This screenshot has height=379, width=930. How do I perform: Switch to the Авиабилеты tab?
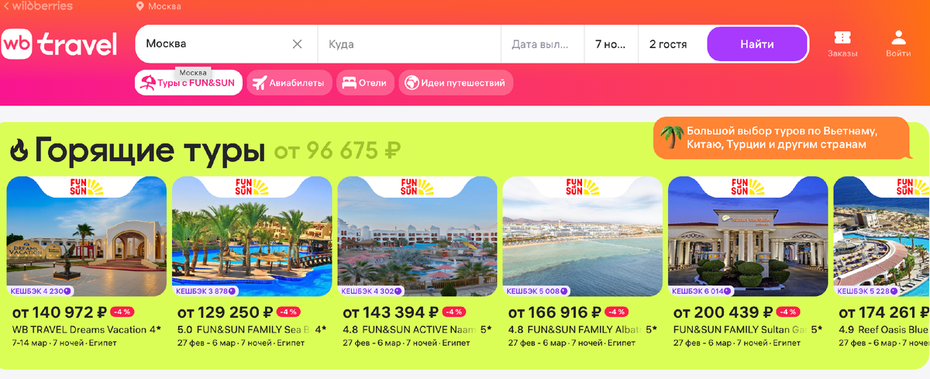290,83
